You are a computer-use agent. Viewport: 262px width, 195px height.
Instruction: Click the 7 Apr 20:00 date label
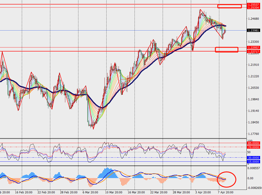(x=225, y=192)
